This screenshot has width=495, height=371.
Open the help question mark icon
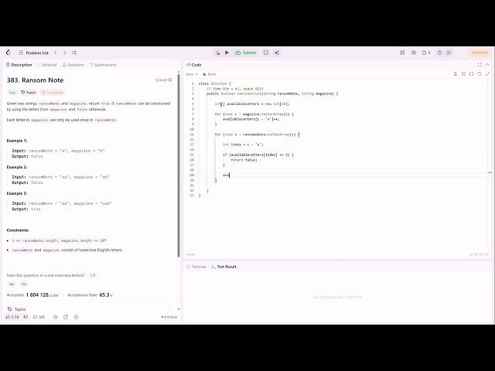[x=76, y=317]
